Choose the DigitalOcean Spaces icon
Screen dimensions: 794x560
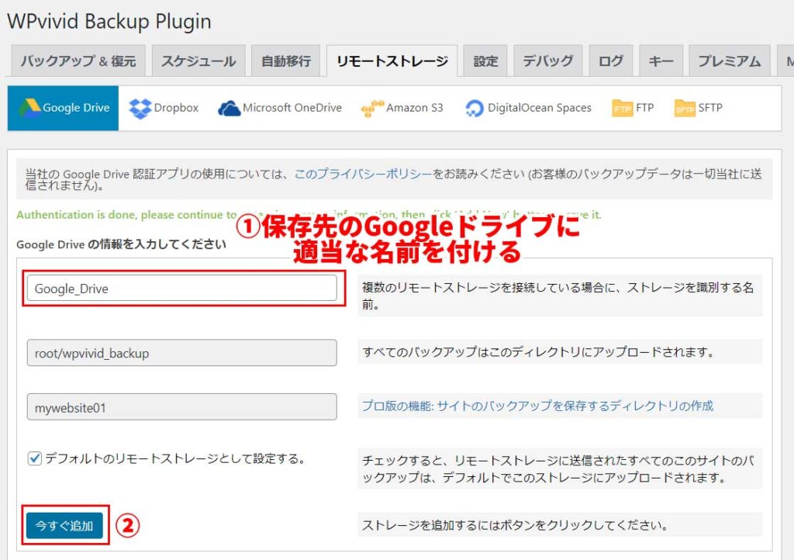coord(474,109)
